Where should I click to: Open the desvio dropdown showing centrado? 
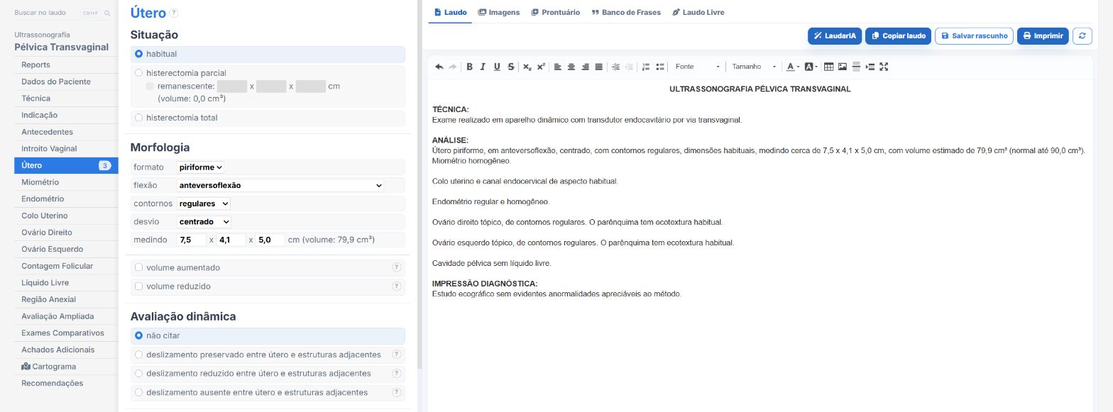point(204,222)
